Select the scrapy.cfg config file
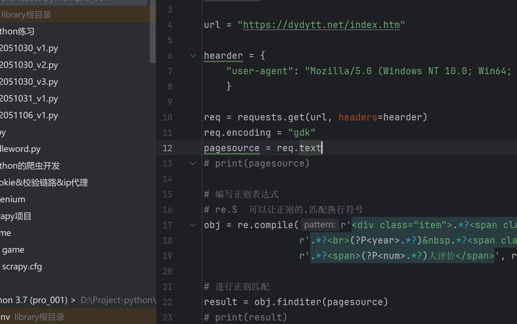Screen dimensions: 517x324 22,267
